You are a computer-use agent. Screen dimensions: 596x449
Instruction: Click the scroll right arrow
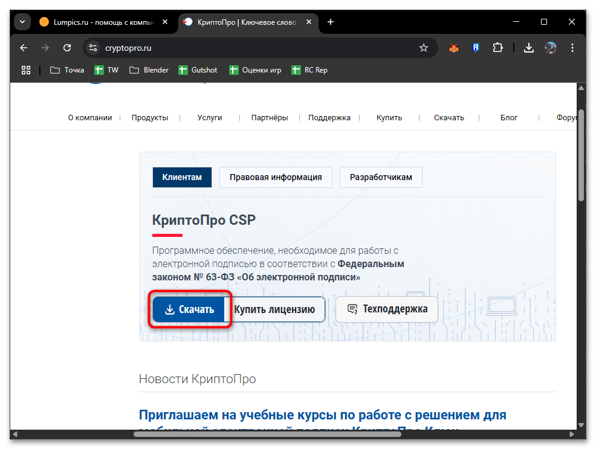tap(572, 434)
